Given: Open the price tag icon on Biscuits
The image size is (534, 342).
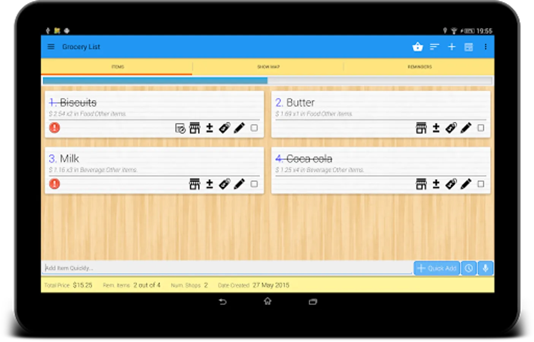Looking at the screenshot, I should (225, 128).
